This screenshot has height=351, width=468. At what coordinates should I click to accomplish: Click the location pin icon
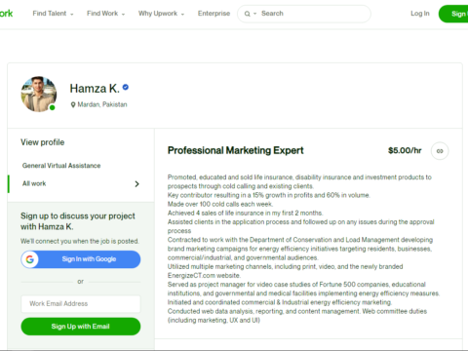(x=73, y=104)
